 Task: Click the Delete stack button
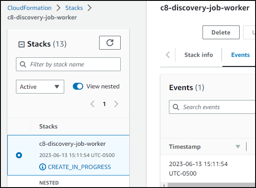click(221, 32)
